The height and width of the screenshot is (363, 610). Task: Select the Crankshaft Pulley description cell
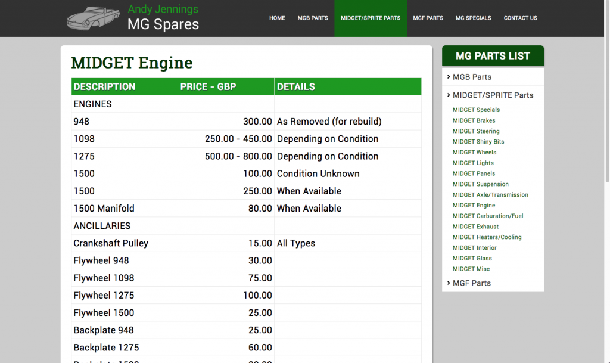[x=125, y=243]
